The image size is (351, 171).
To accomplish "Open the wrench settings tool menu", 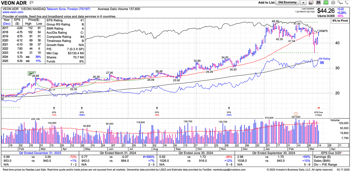I will (340, 3).
